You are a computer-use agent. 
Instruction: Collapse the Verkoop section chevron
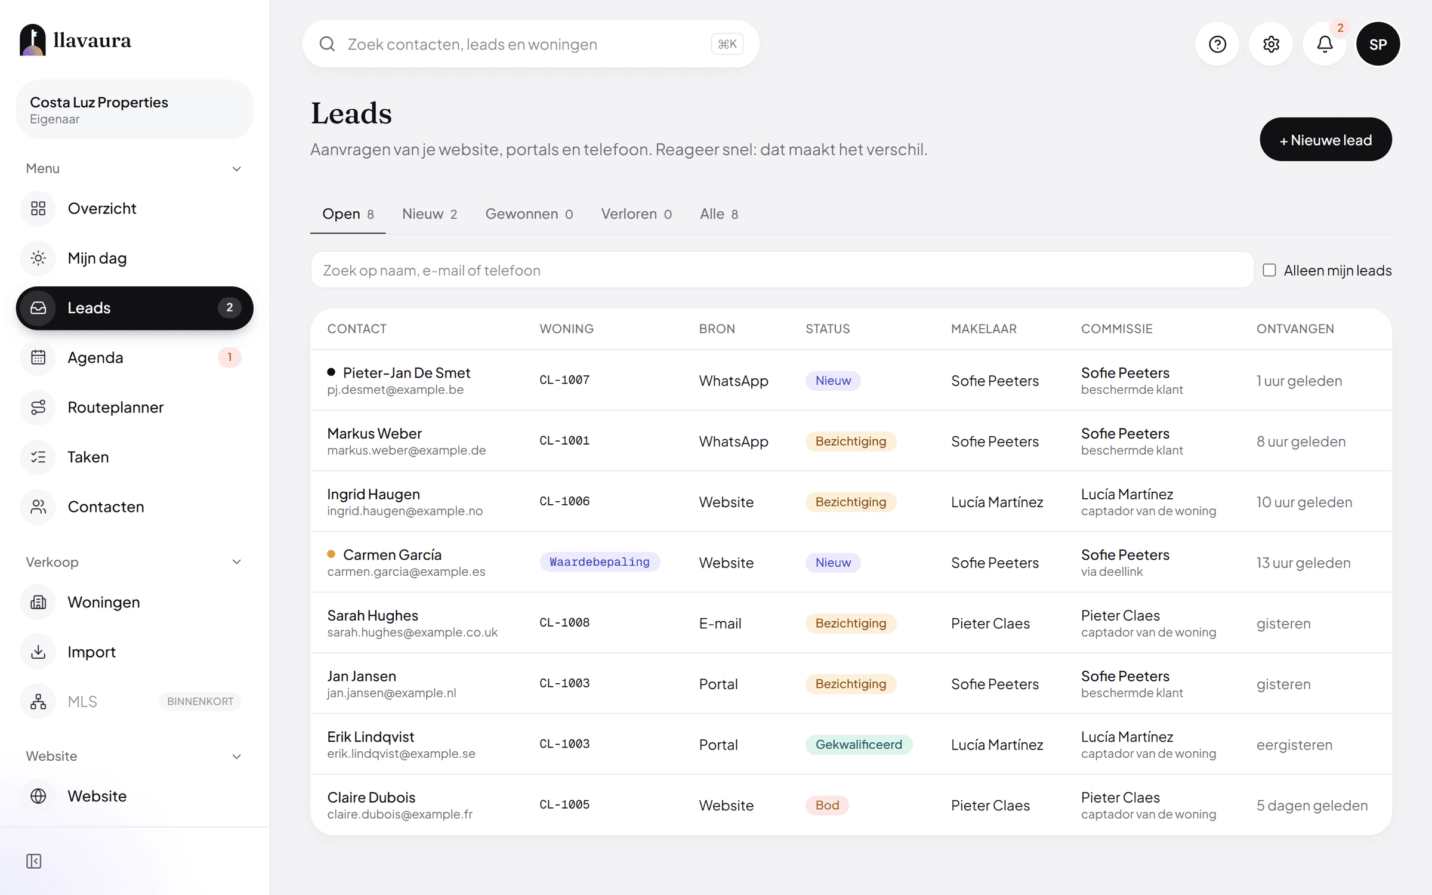[x=237, y=562]
